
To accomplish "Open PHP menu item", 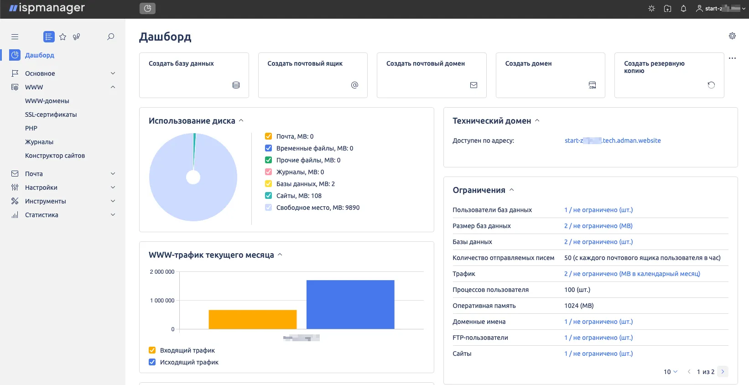I will coord(31,128).
